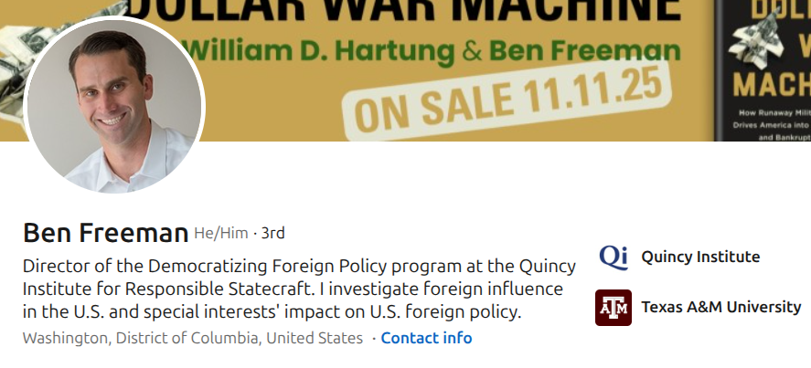This screenshot has width=811, height=368.
Task: Select the Texas A&M University text link
Action: point(720,307)
